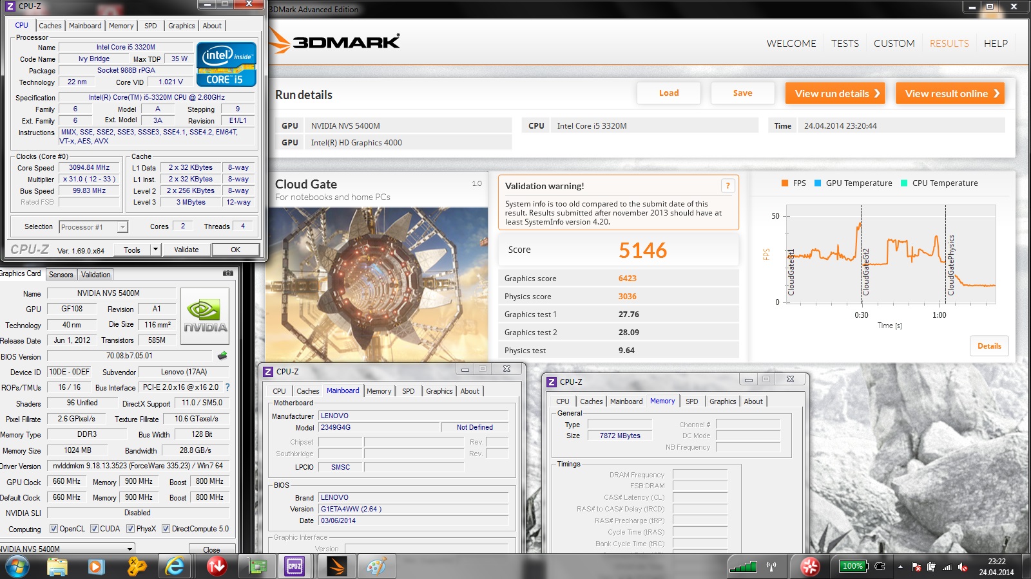
Task: Click View result online button
Action: tap(950, 93)
